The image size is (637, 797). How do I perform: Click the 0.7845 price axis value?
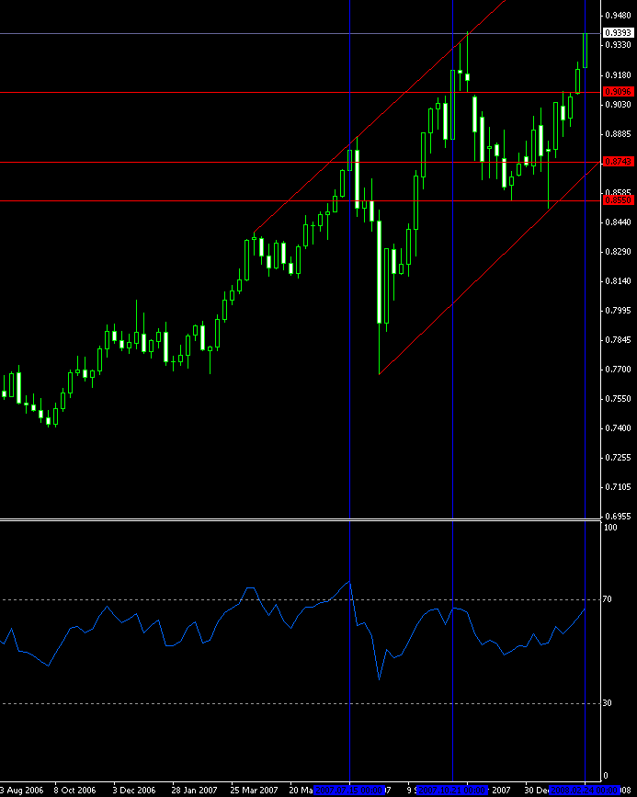point(618,340)
